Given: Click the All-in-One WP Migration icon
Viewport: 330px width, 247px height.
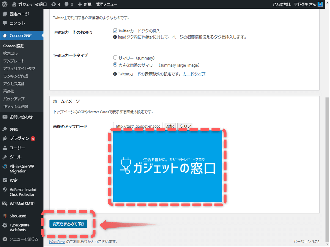Looking at the screenshot, I should [5, 166].
